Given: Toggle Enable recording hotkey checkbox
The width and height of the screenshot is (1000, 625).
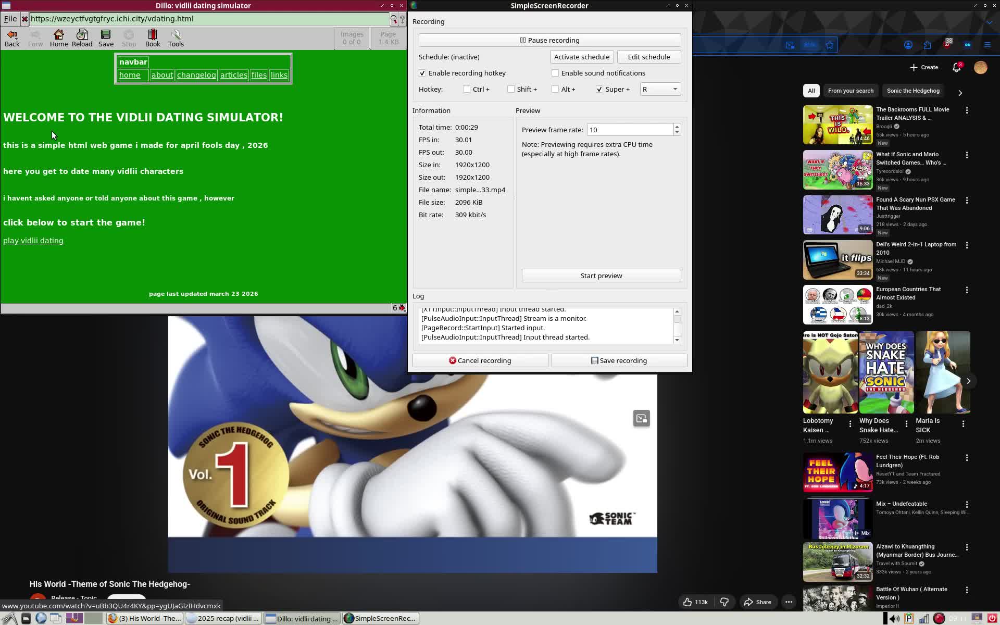Looking at the screenshot, I should pyautogui.click(x=422, y=73).
